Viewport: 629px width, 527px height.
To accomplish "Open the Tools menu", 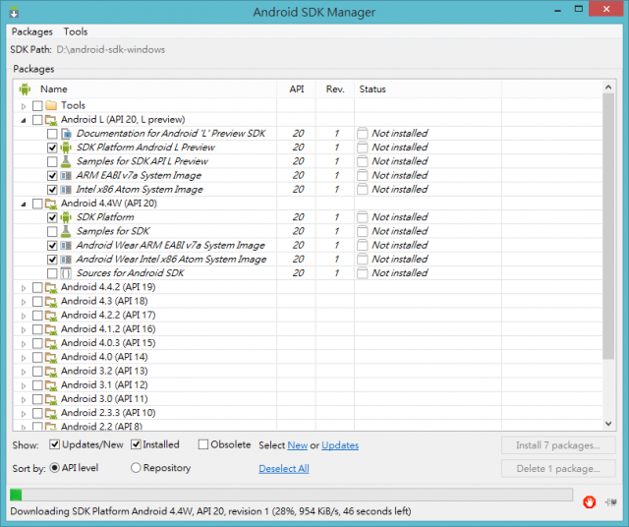I will [x=76, y=31].
